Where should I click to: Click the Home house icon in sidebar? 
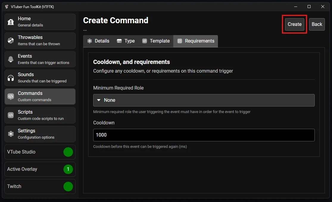click(11, 22)
